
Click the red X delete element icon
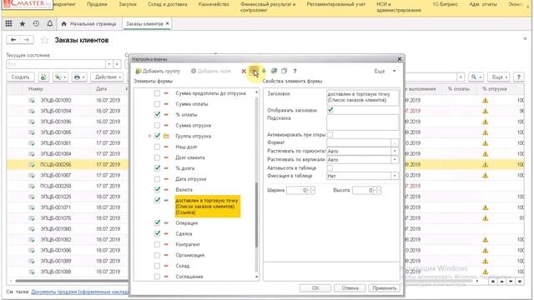click(x=244, y=71)
